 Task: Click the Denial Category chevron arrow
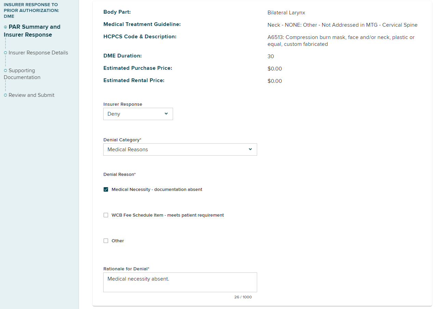tap(250, 150)
